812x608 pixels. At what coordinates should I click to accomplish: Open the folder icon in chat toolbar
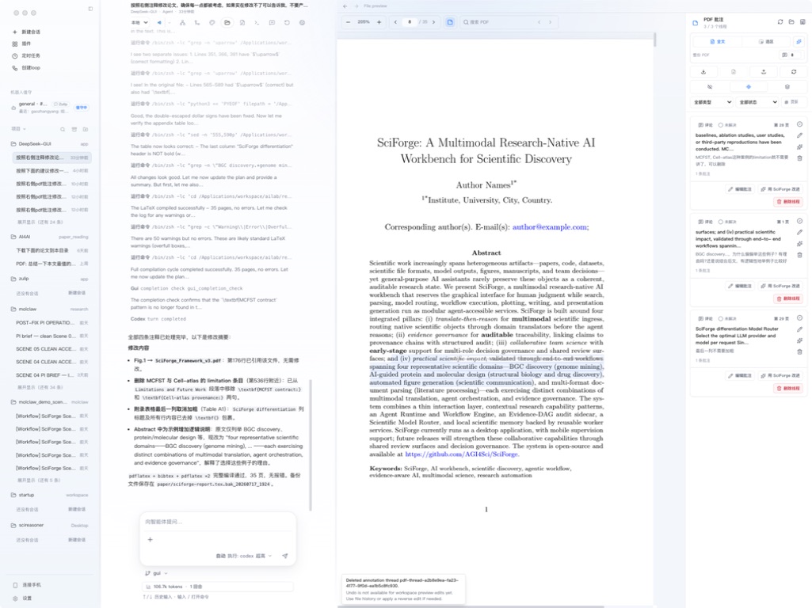tap(227, 23)
